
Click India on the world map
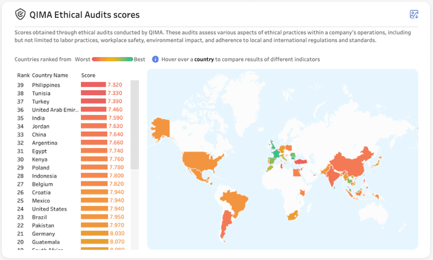333,177
